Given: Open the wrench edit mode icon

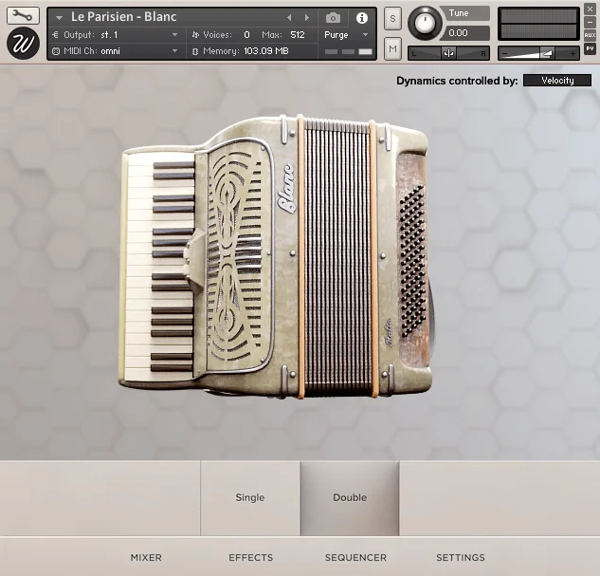Looking at the screenshot, I should (x=23, y=16).
